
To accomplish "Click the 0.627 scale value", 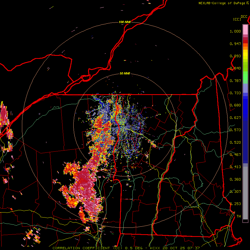I will [235, 118].
